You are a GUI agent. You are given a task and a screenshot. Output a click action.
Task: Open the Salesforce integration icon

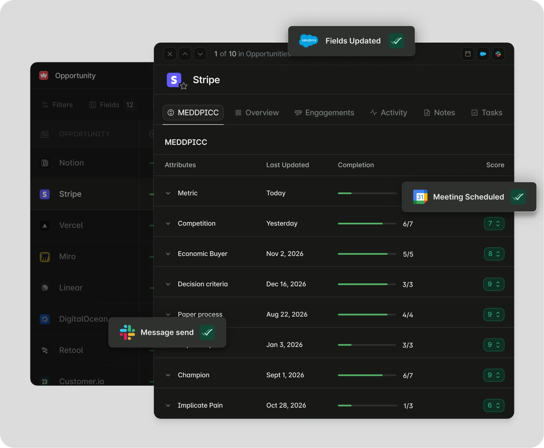(x=483, y=54)
